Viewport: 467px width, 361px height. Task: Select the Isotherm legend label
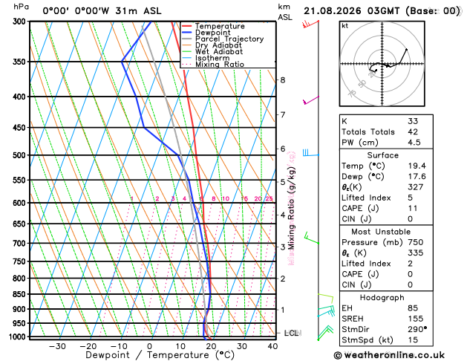(212, 58)
